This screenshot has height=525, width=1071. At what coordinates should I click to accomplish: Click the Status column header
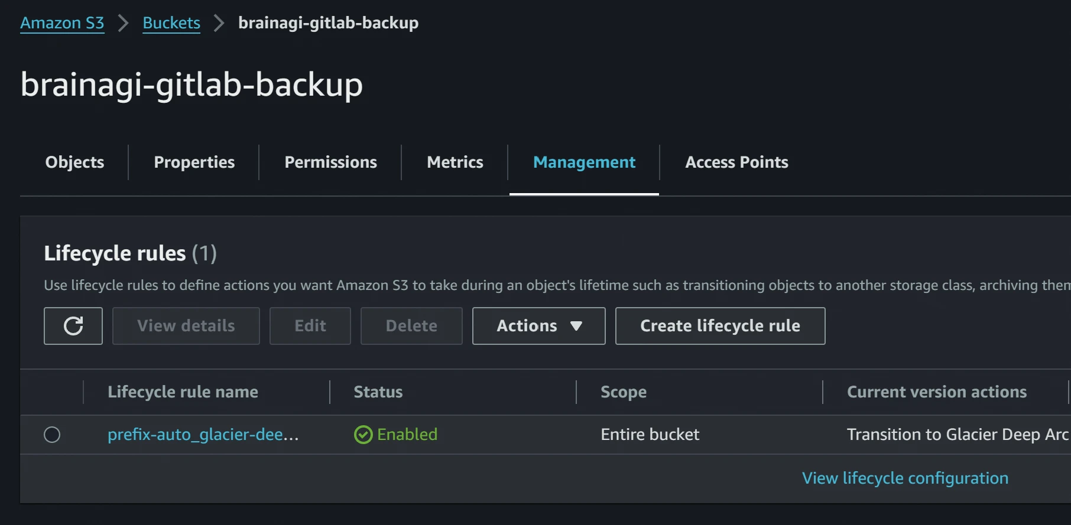point(378,392)
